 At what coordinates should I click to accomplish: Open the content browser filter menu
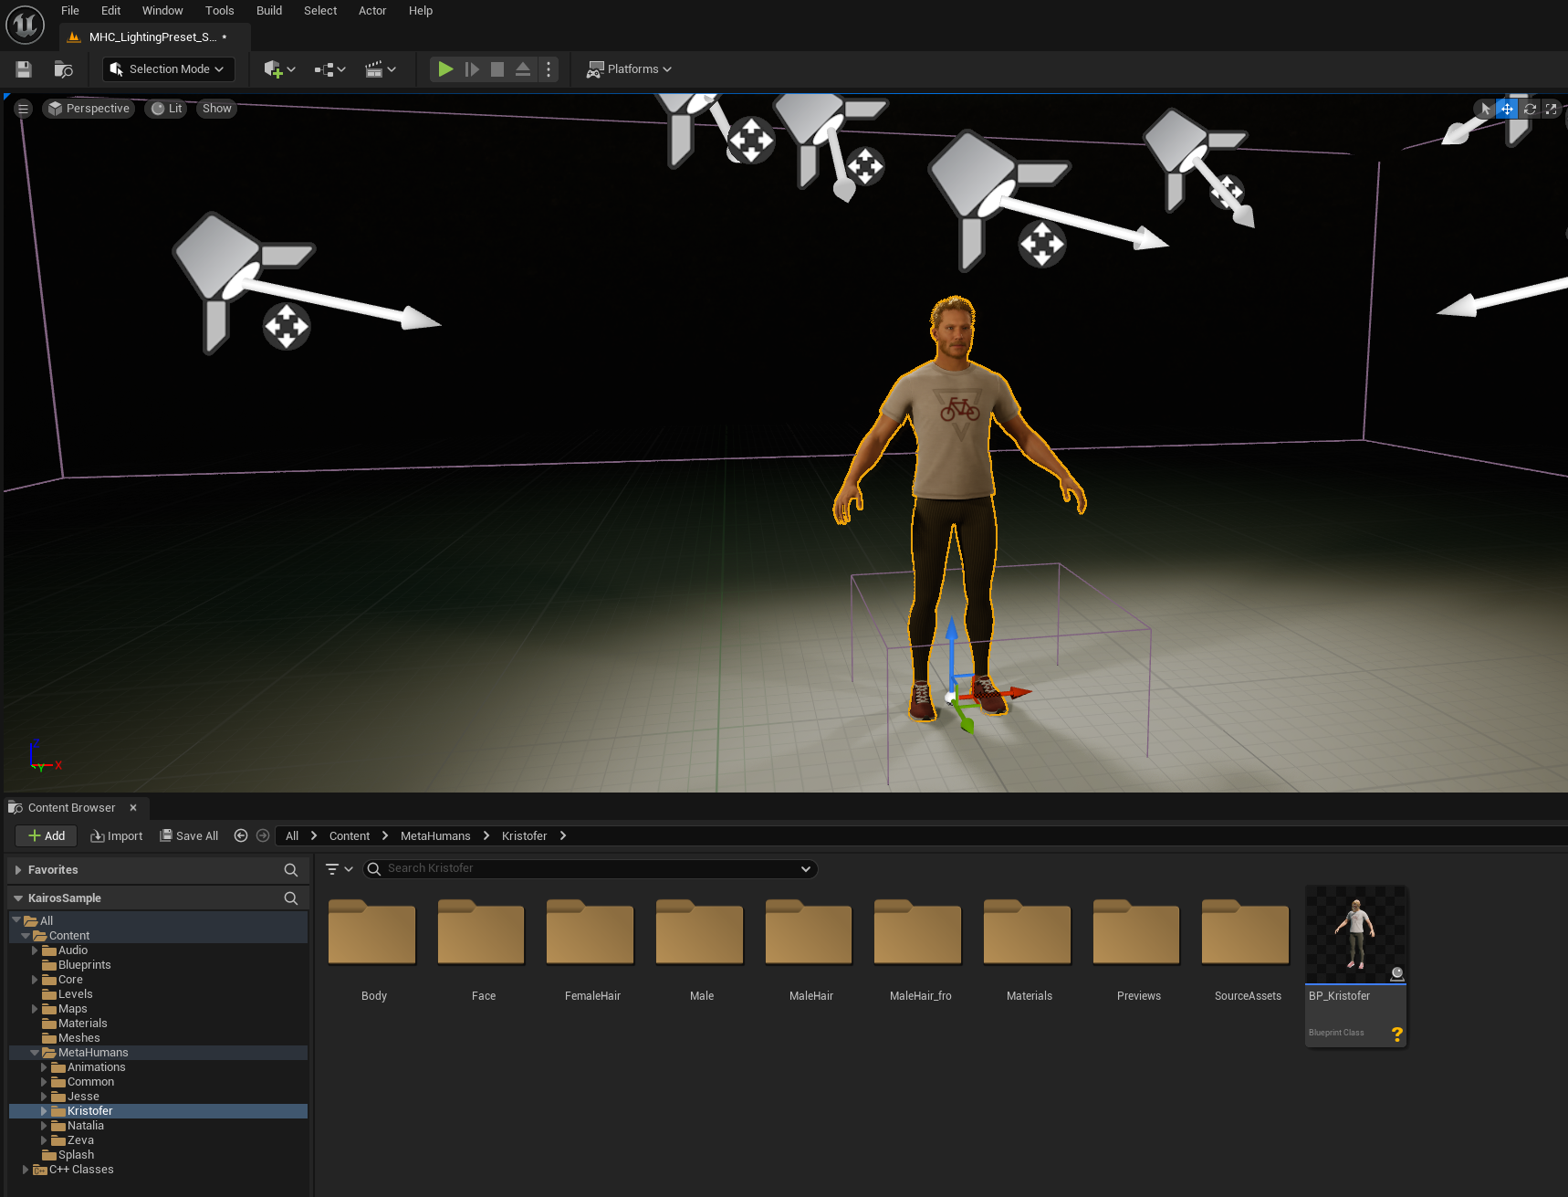340,869
